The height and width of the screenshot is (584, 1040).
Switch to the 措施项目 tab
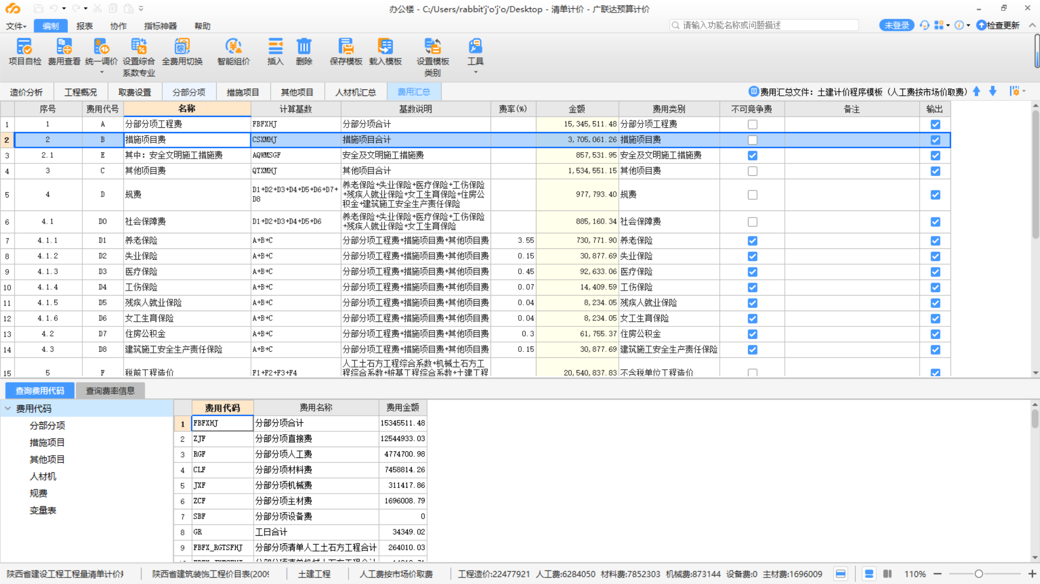[243, 92]
